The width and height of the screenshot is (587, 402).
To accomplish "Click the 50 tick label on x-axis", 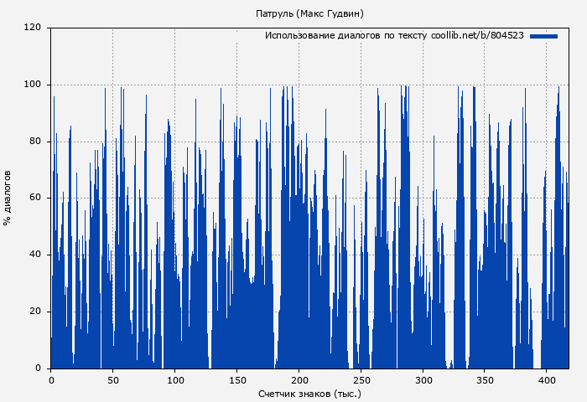I will coord(113,380).
